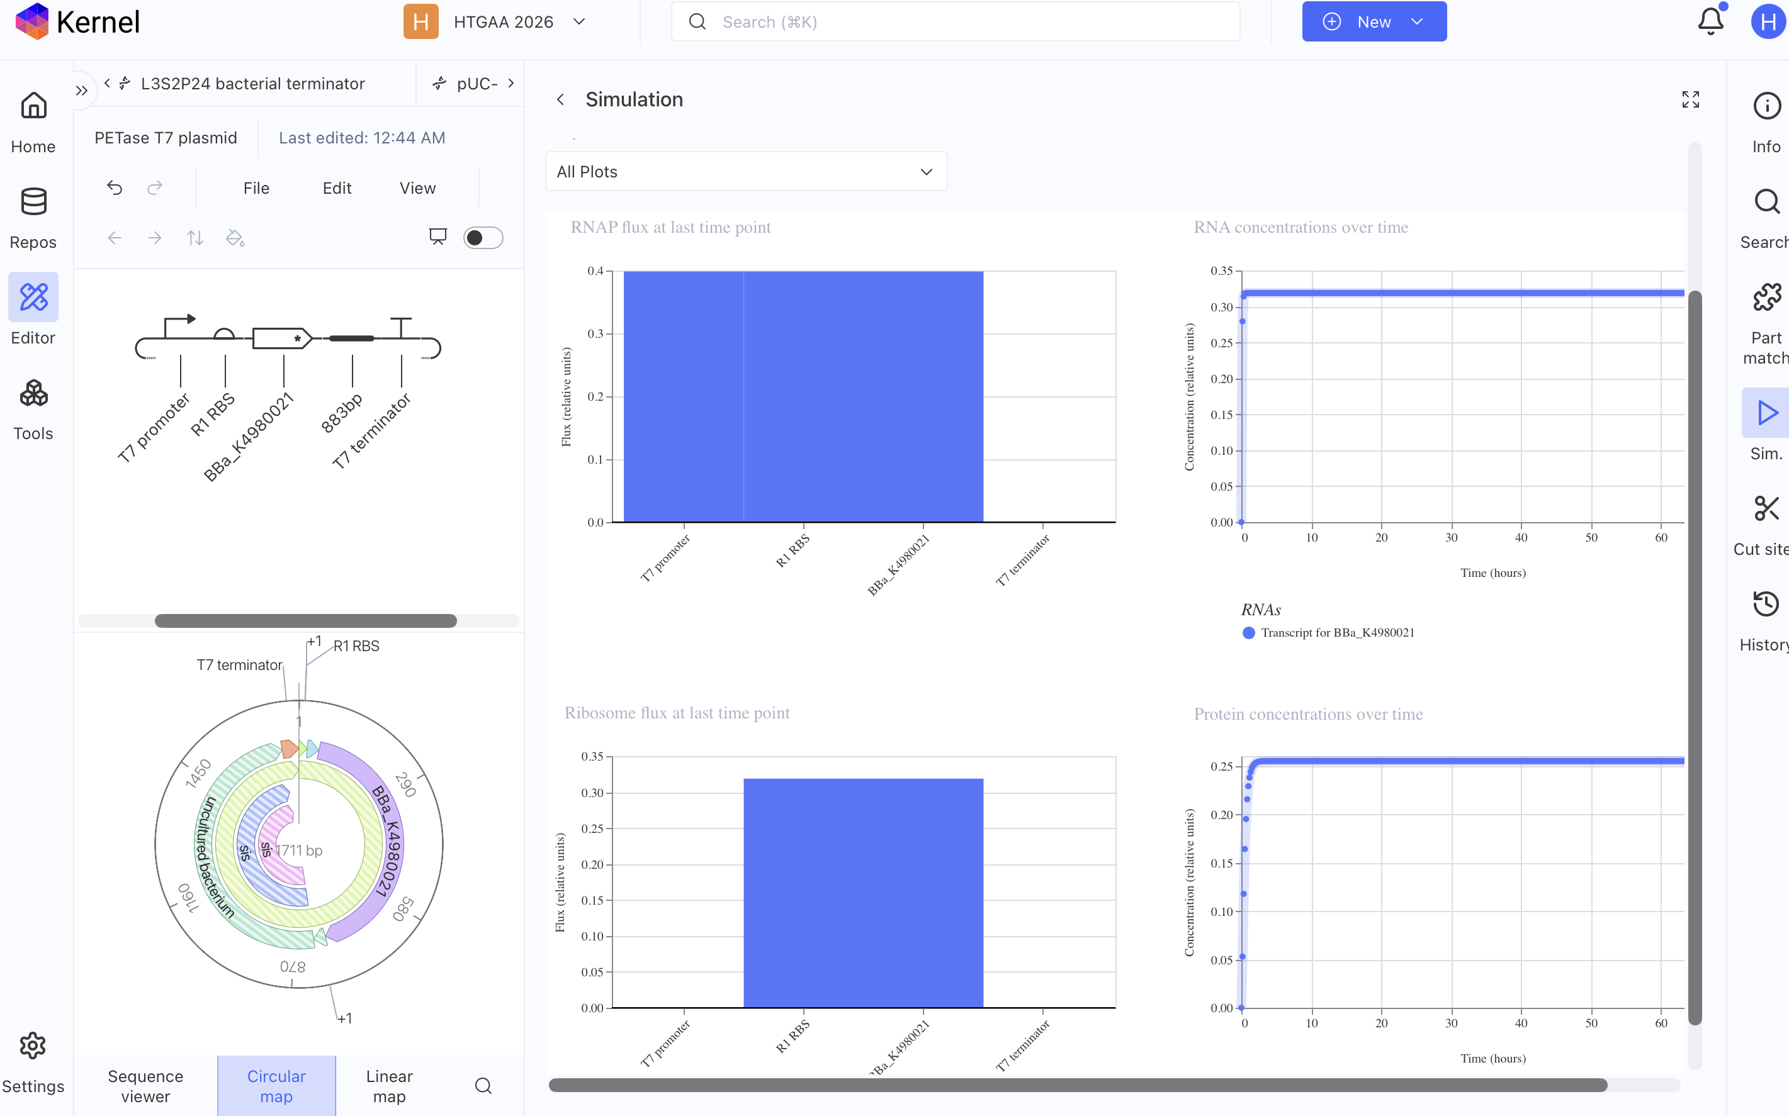Open the right-panel Search magnifier icon
The image size is (1789, 1116).
click(1766, 201)
